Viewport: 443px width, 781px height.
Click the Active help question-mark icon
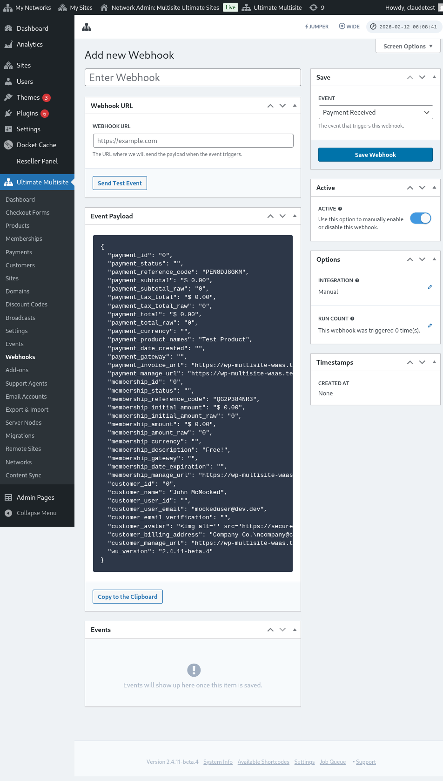click(x=340, y=209)
